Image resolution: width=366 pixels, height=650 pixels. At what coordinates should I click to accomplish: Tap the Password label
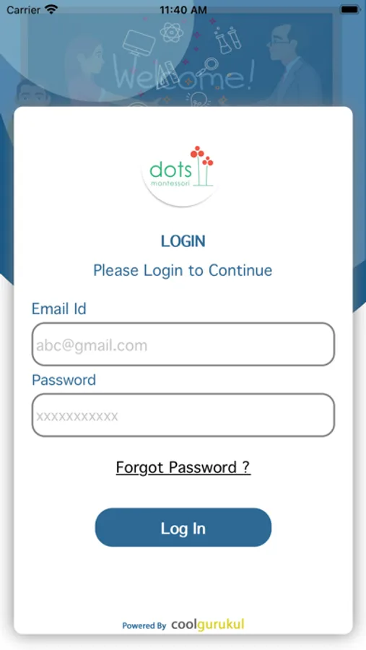(64, 380)
